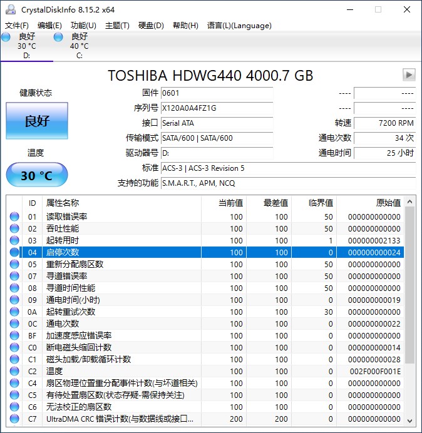Click status orb for attribute 09 通电时间

coord(14,300)
